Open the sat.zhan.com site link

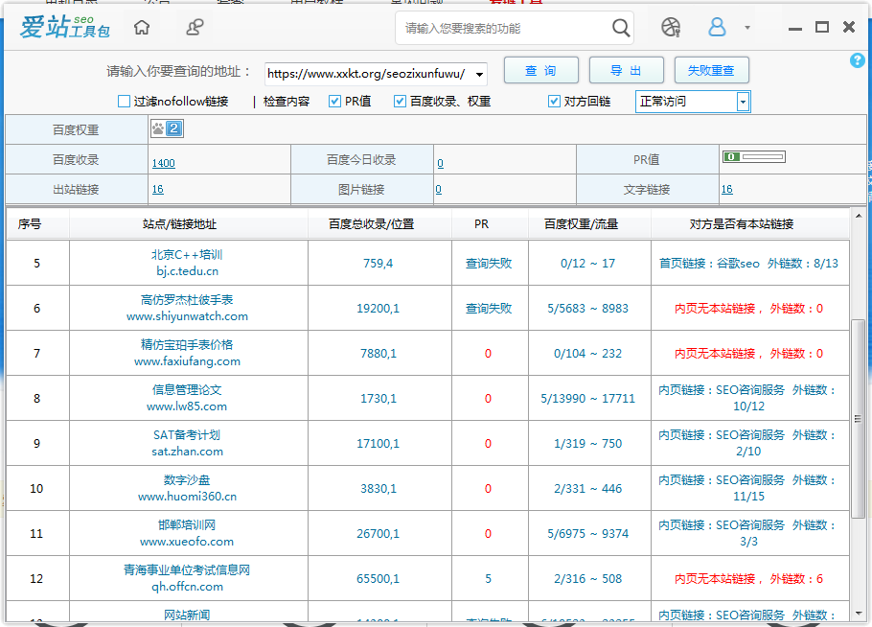[x=188, y=452]
